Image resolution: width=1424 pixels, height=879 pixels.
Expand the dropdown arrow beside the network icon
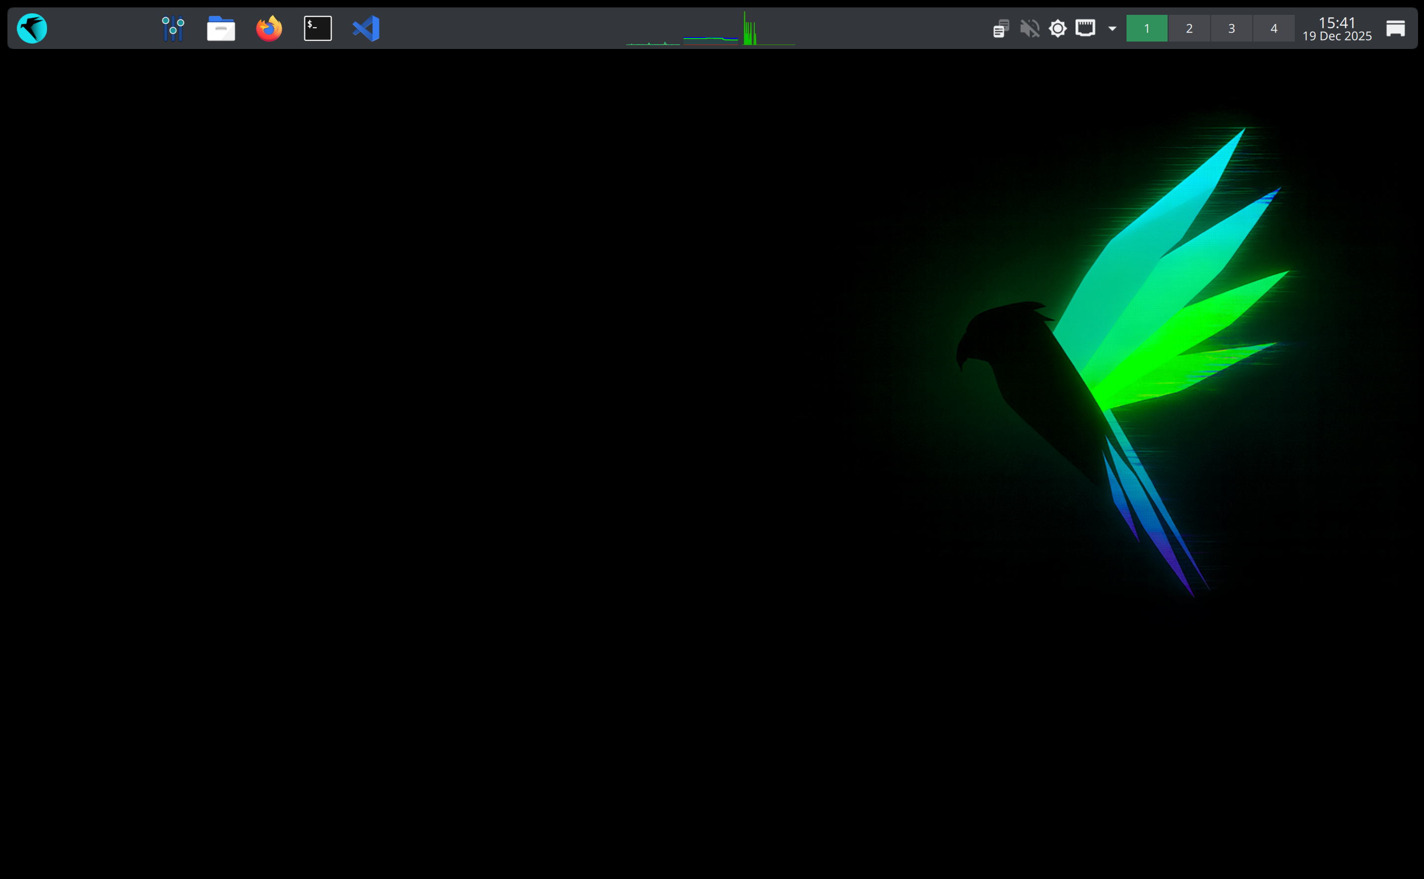(x=1112, y=29)
